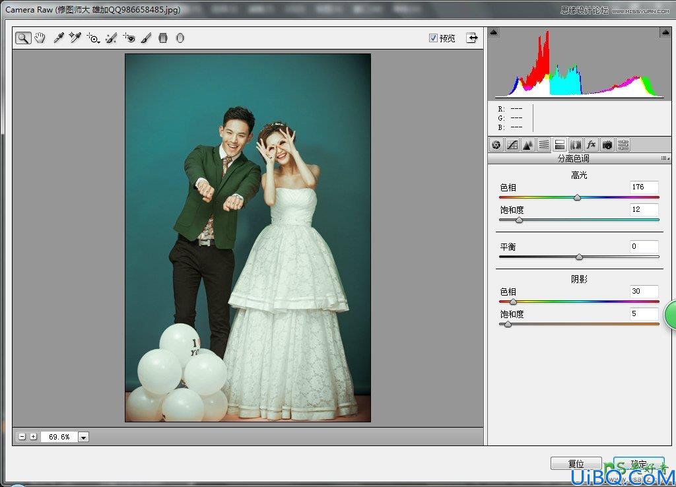Toggle highlight clipping warning in histogram
676x487 pixels.
click(x=665, y=32)
